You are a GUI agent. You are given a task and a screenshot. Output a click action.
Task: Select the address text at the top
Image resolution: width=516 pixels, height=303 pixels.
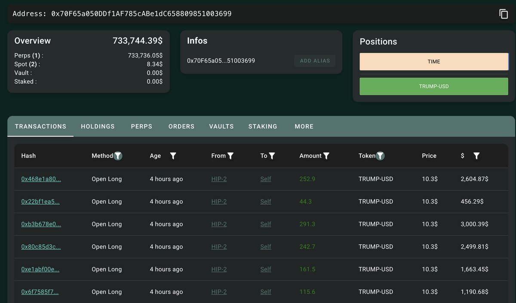click(122, 14)
